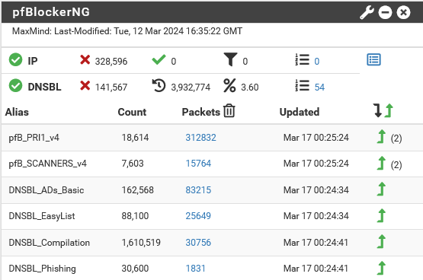Click the green IP status checkmark
The image size is (423, 280).
(x=15, y=60)
